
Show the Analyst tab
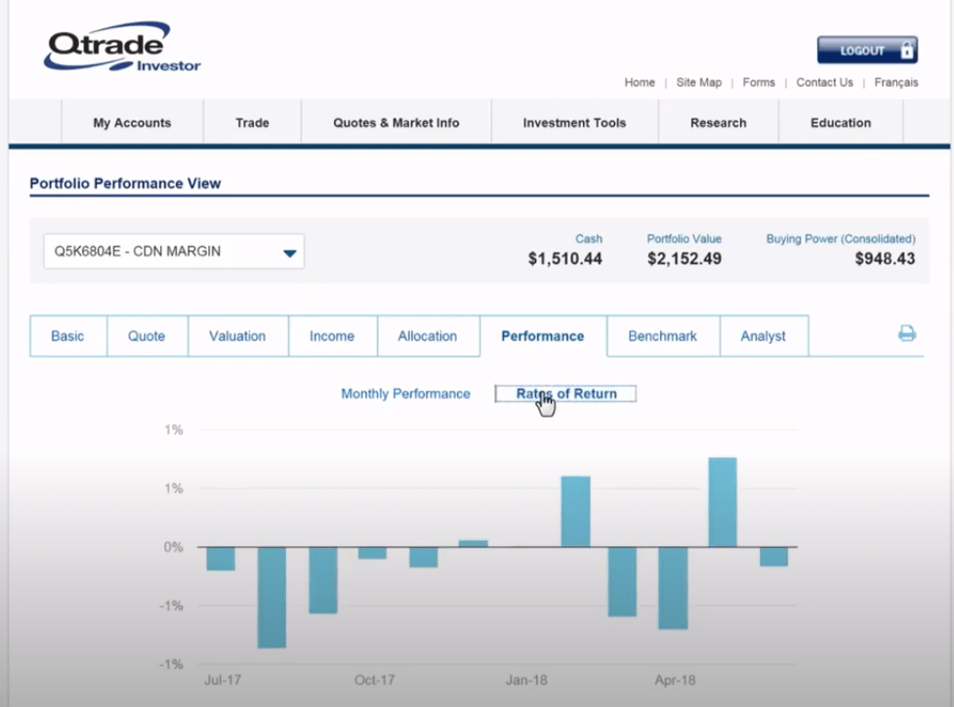point(763,336)
